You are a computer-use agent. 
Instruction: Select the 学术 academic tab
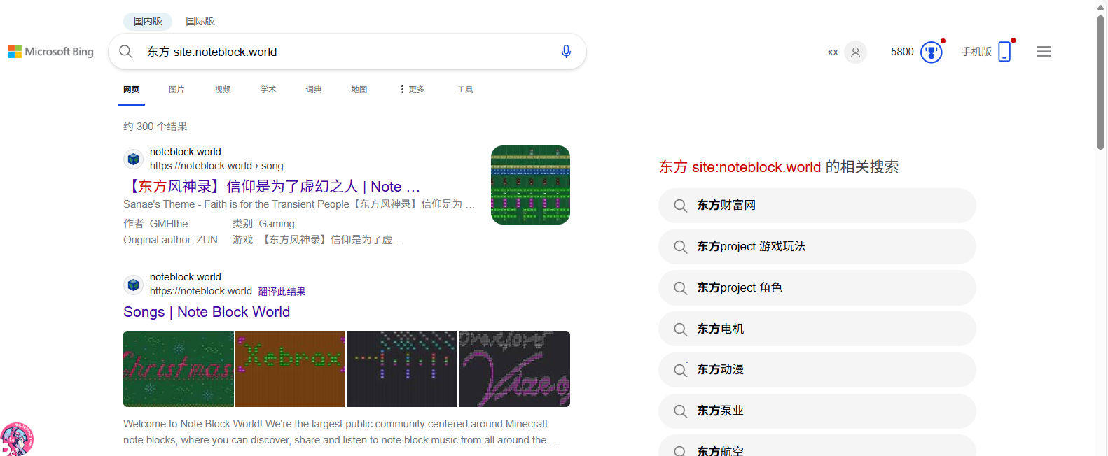tap(268, 90)
